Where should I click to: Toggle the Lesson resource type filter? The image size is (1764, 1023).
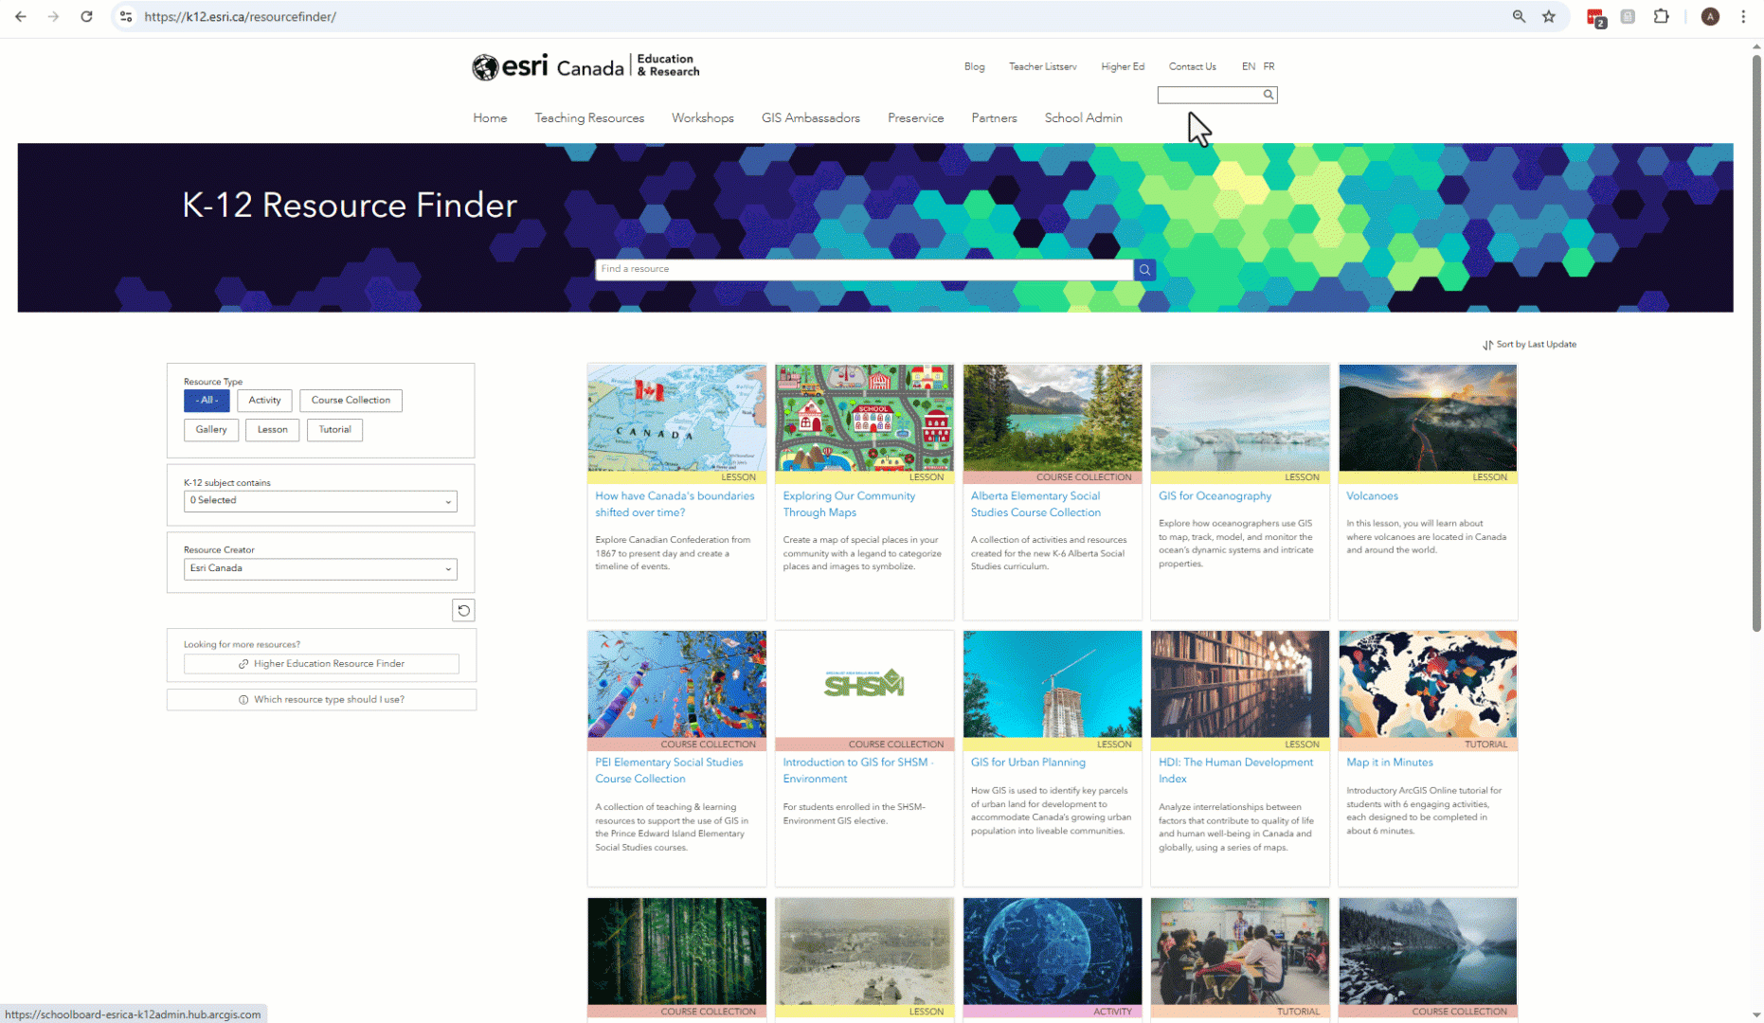[x=272, y=429]
